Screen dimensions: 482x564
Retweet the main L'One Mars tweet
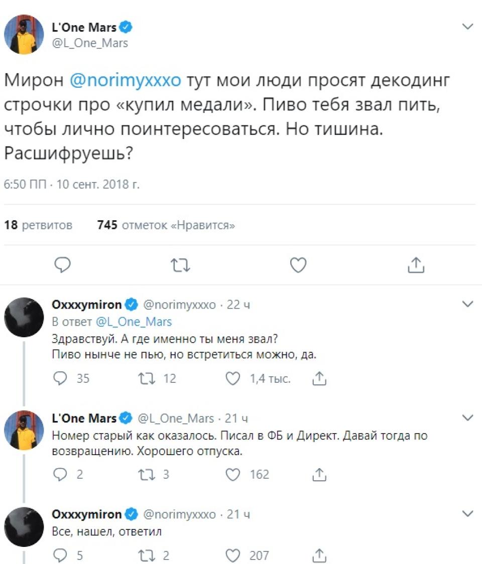pos(180,265)
